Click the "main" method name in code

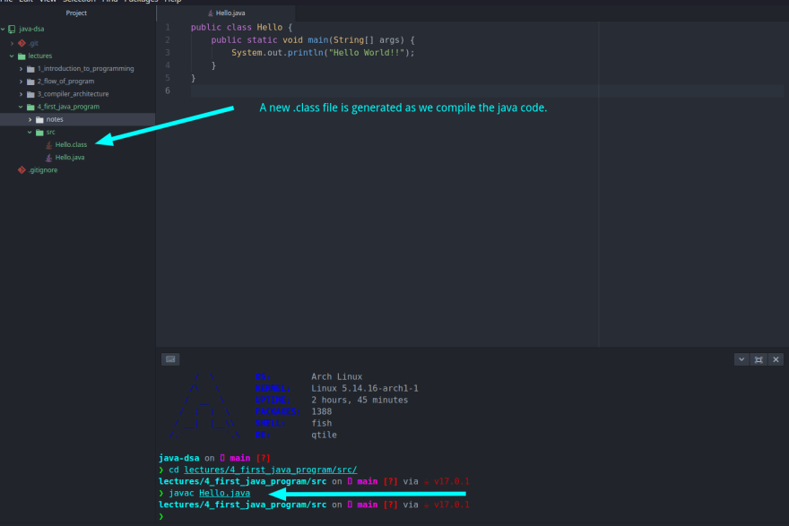318,39
